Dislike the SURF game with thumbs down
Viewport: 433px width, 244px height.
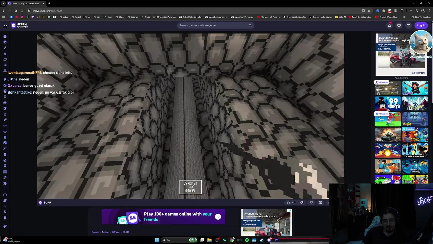302,203
